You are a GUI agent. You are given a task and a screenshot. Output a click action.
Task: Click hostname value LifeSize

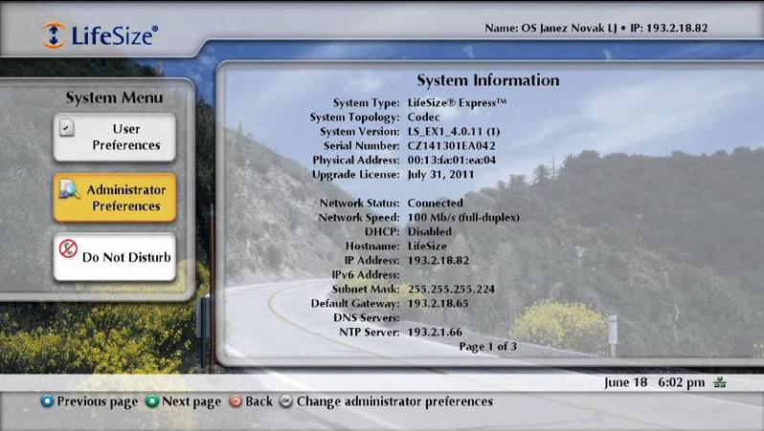point(427,247)
